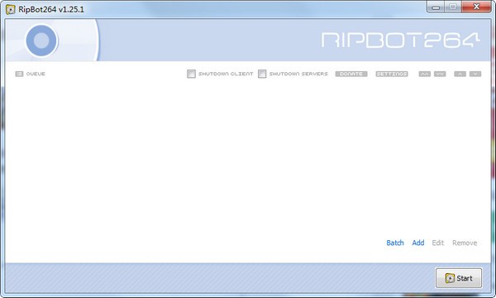Click the RIPBOT264 logo text in header
Image resolution: width=496 pixels, height=298 pixels.
(x=400, y=41)
